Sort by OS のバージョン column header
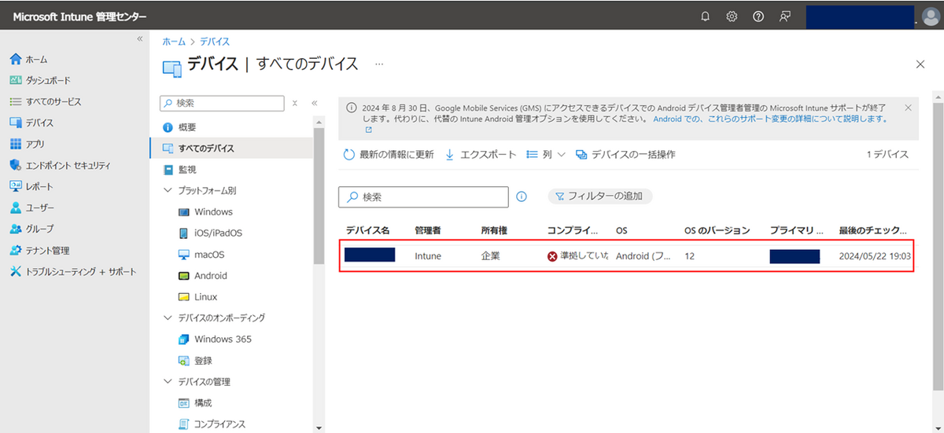 click(x=717, y=230)
